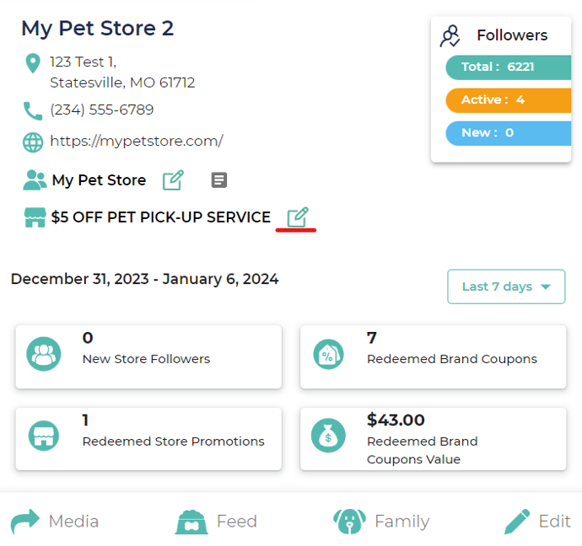Click the Active followers orange bar
Screen dimensions: 582x546
(x=504, y=100)
